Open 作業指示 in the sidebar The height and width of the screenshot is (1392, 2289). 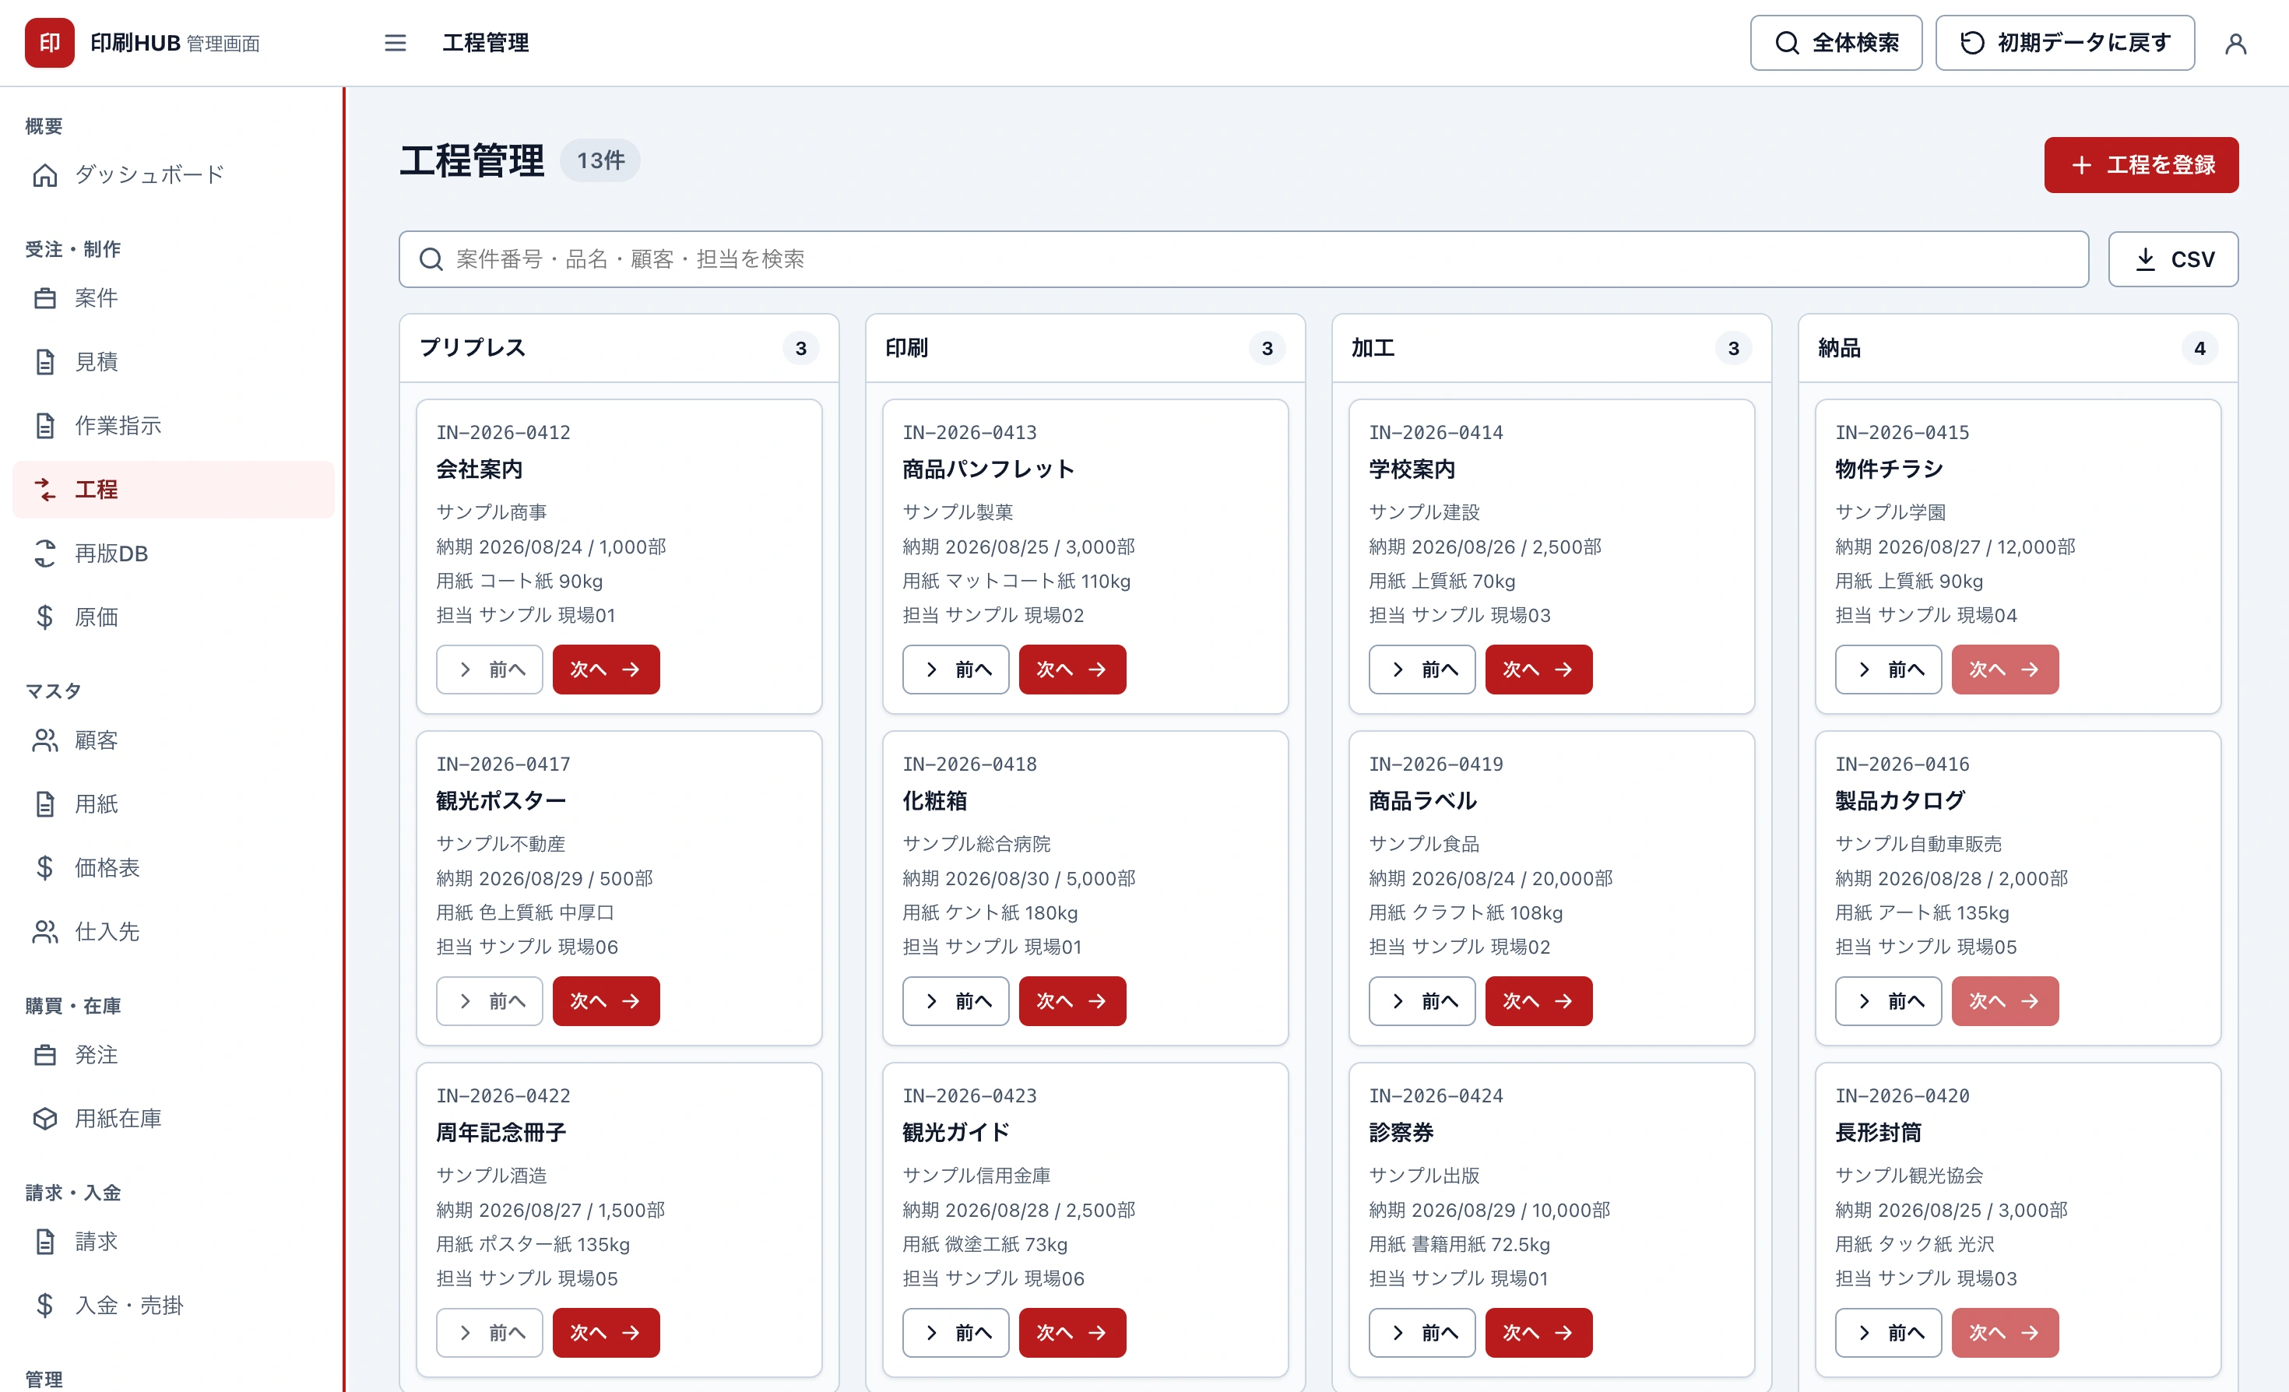click(173, 425)
